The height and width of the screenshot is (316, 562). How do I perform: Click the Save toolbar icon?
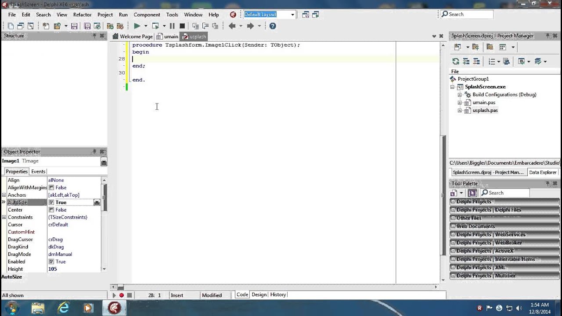point(74,26)
